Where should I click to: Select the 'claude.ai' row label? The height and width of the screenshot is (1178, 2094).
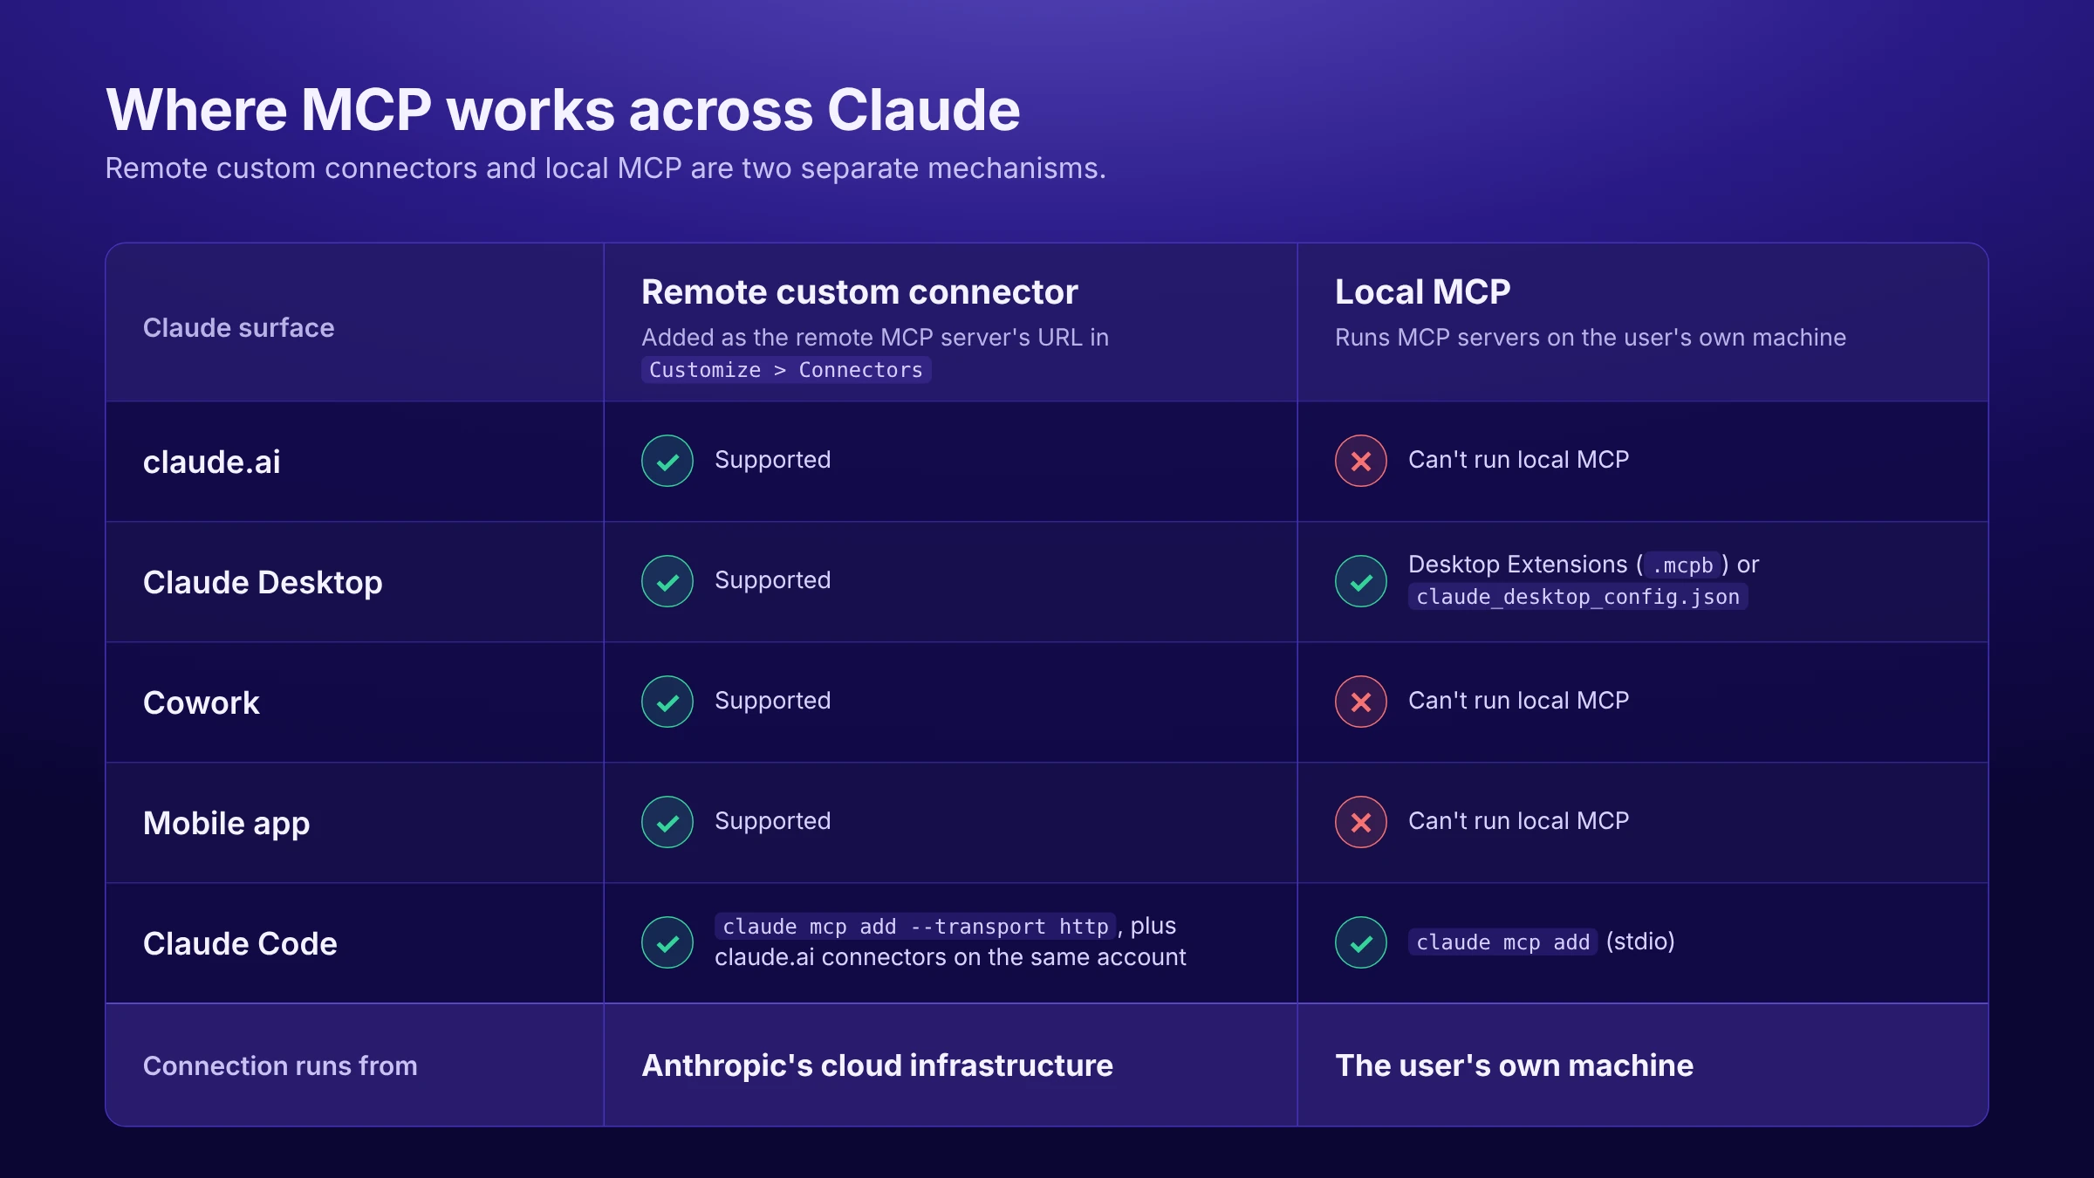coord(212,462)
